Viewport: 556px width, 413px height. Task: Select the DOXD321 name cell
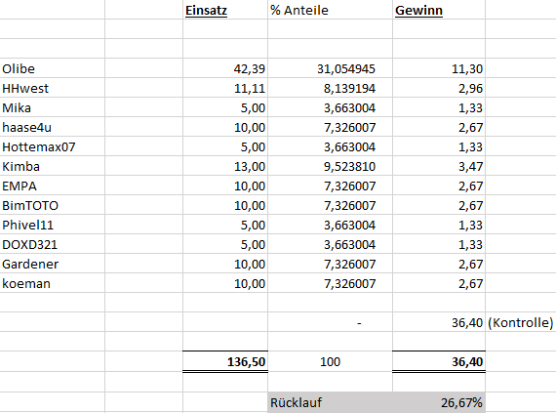tap(53, 244)
